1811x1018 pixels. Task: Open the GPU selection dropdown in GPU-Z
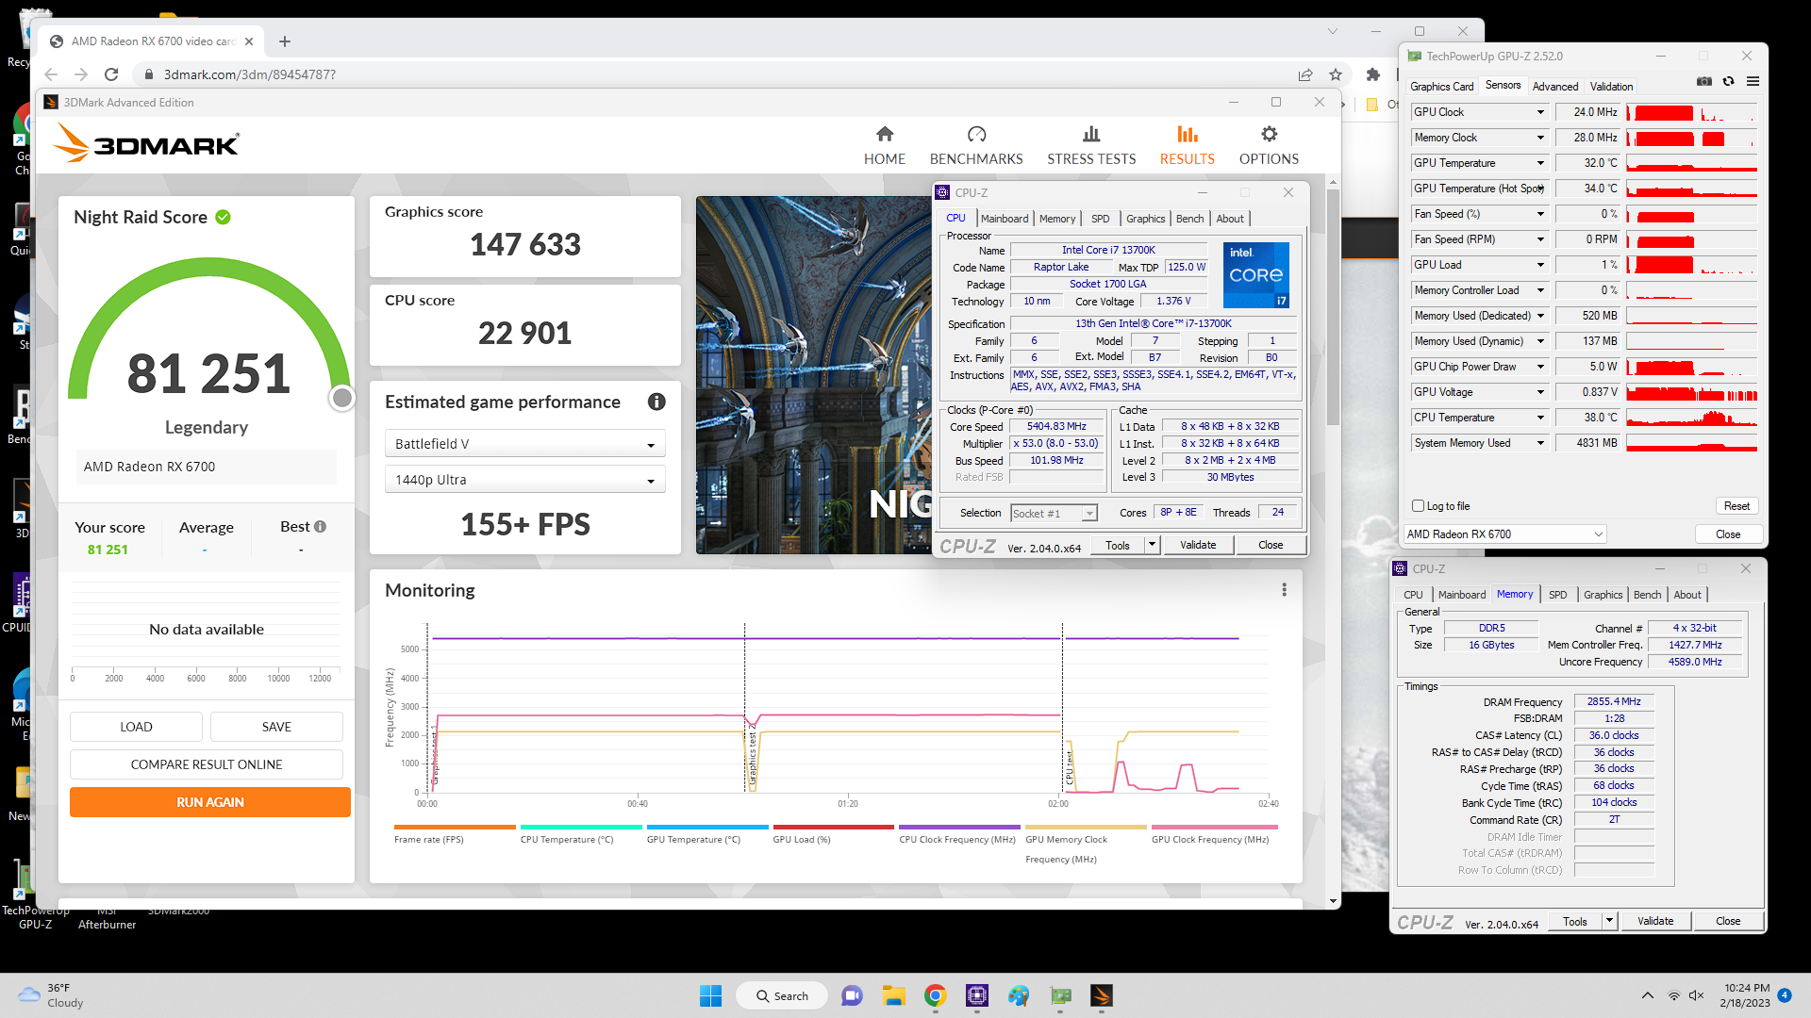pyautogui.click(x=1504, y=534)
